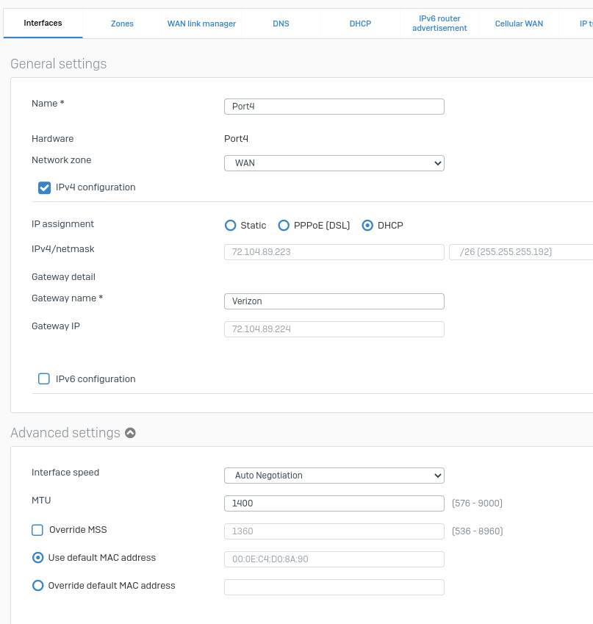Click the MTU range (576 - 9000) text
This screenshot has height=624, width=593.
click(477, 503)
